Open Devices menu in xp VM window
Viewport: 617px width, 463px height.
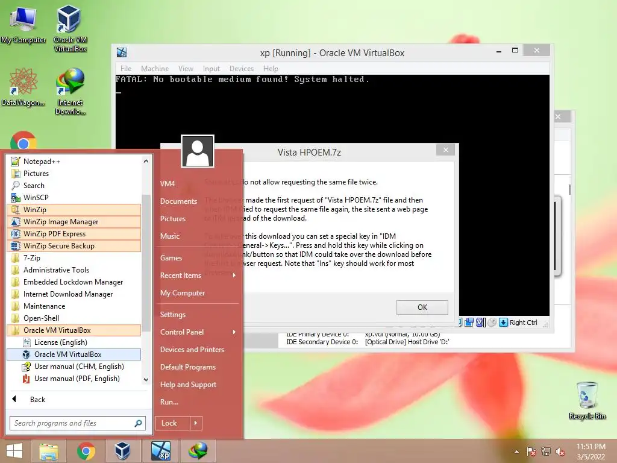pyautogui.click(x=242, y=69)
